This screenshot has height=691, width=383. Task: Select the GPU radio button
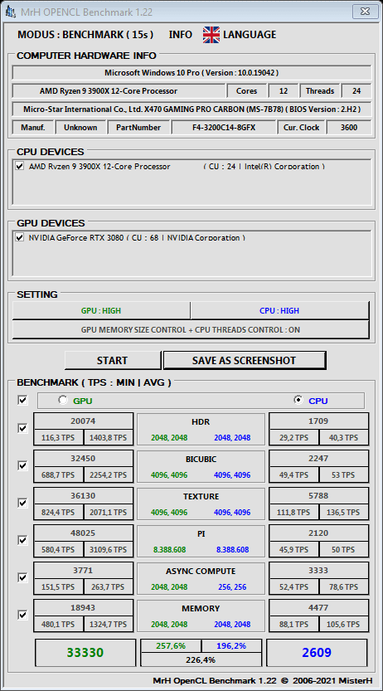(x=63, y=400)
